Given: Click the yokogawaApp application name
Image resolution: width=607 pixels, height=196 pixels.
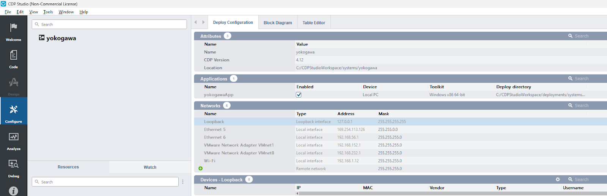Looking at the screenshot, I should coord(219,95).
